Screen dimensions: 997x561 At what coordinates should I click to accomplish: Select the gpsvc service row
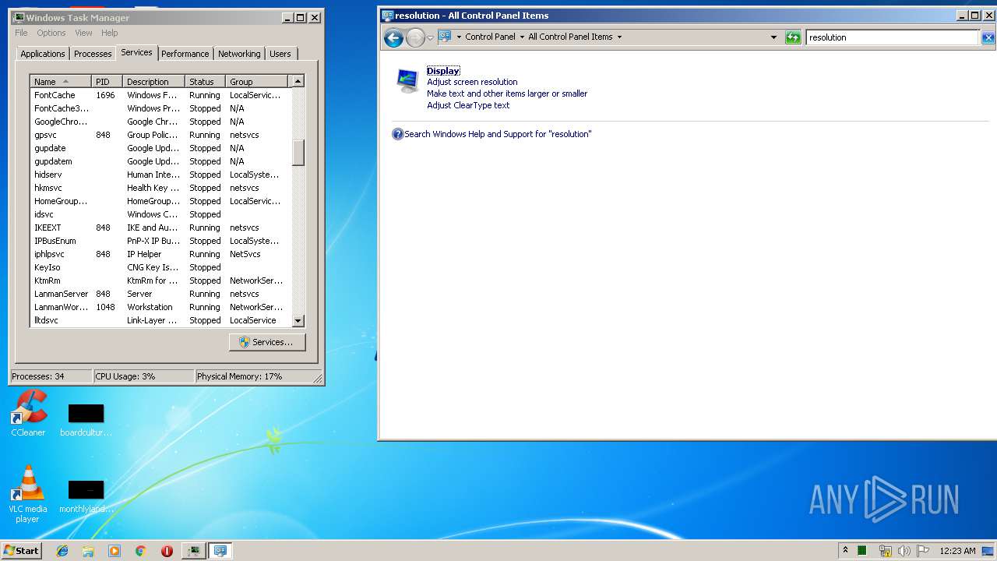coord(160,135)
